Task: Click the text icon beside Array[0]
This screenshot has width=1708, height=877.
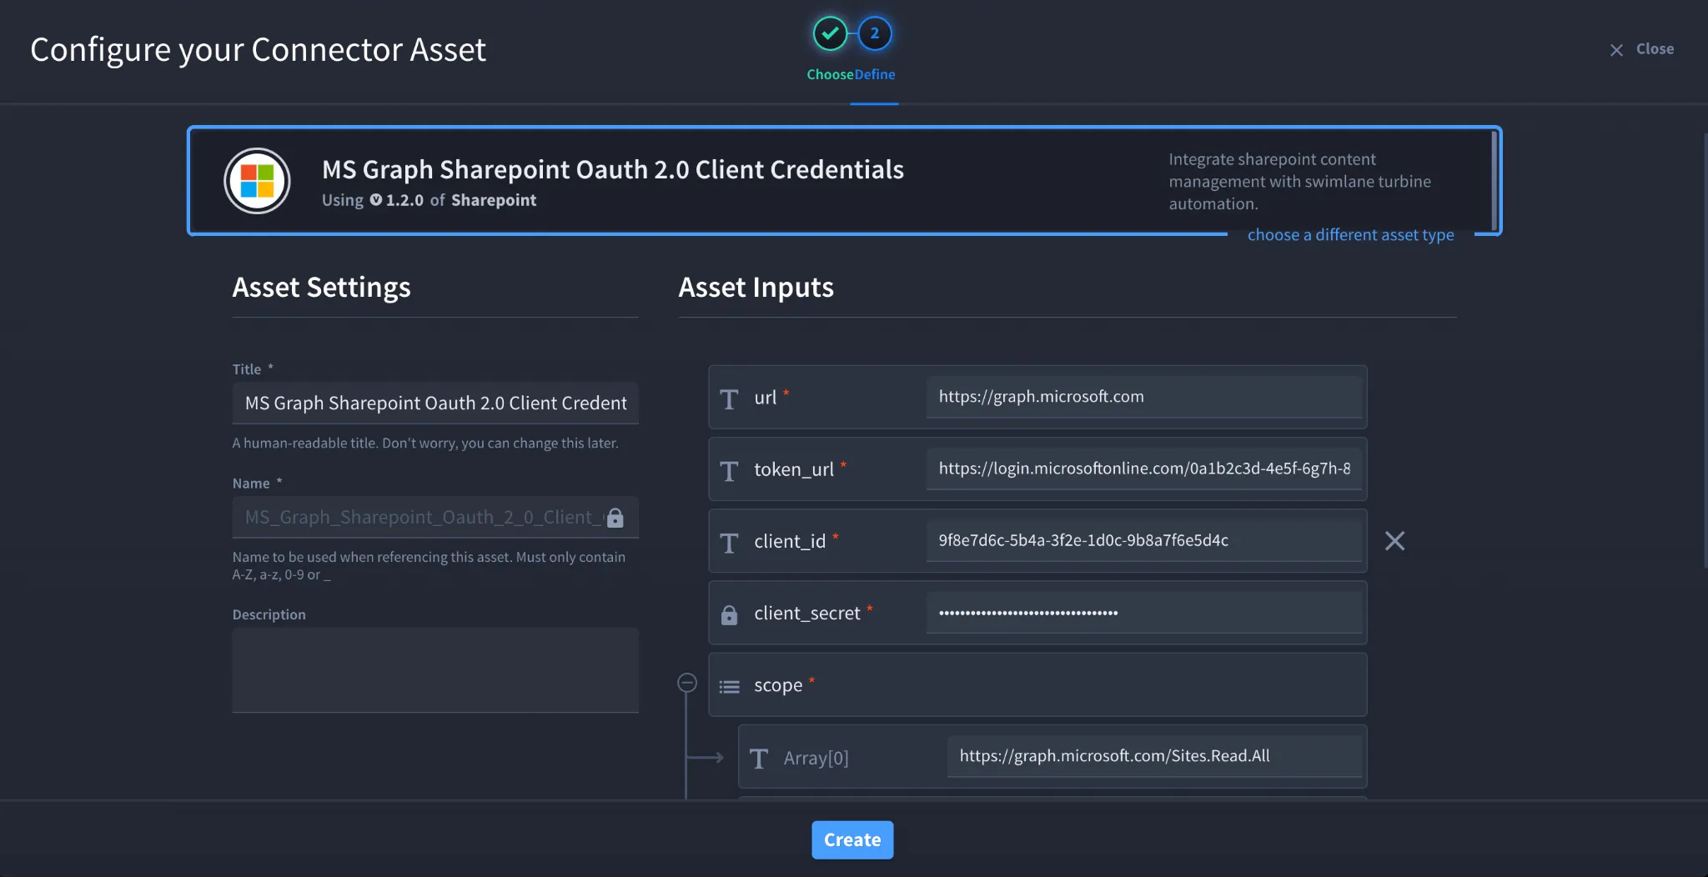Action: click(x=758, y=759)
